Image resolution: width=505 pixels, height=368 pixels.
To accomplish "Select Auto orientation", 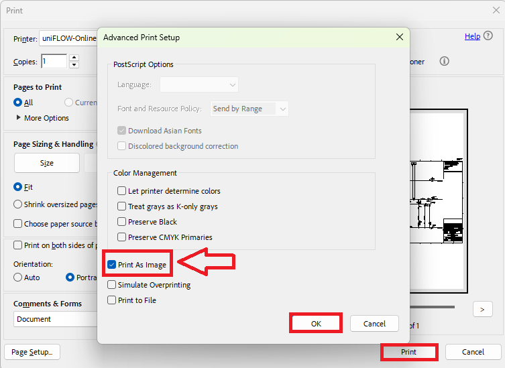I will pos(17,278).
